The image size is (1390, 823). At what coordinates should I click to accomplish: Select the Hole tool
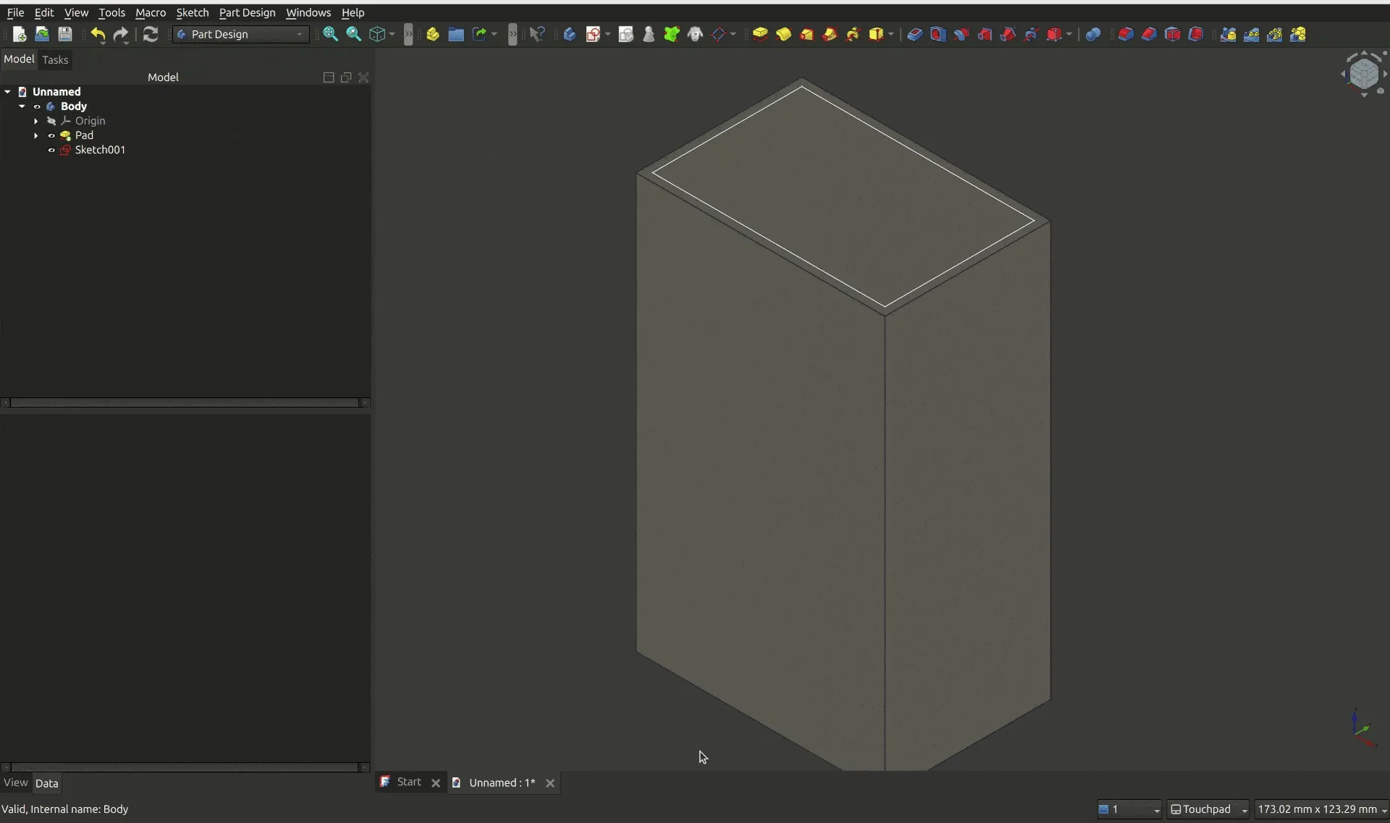938,34
